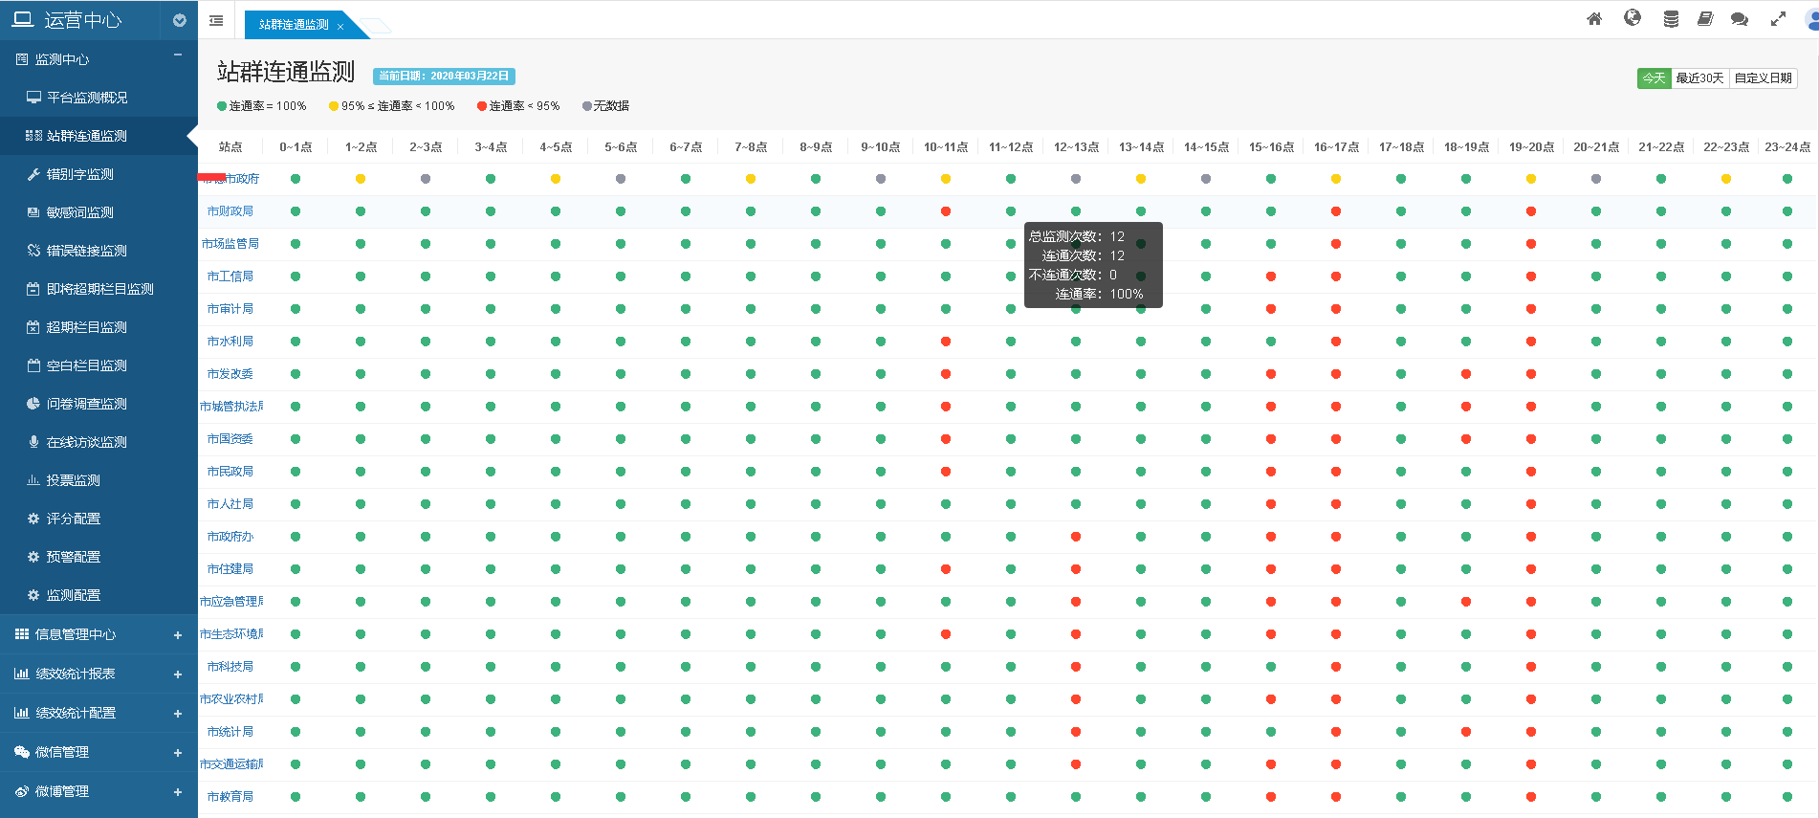The height and width of the screenshot is (818, 1819).
Task: Select the 今天 date range option
Action: point(1654,78)
